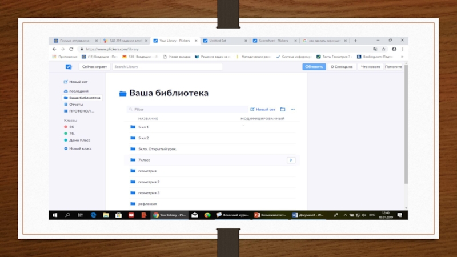Open the Chrome profile avatar icon
Image resolution: width=457 pixels, height=257 pixels.
(x=394, y=49)
